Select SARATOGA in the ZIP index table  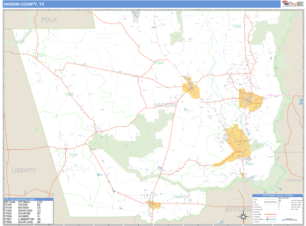(24, 211)
